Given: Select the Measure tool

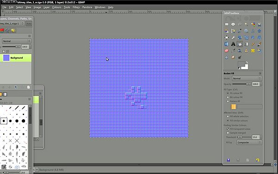Looking at the screenshot, I should tap(253, 31).
